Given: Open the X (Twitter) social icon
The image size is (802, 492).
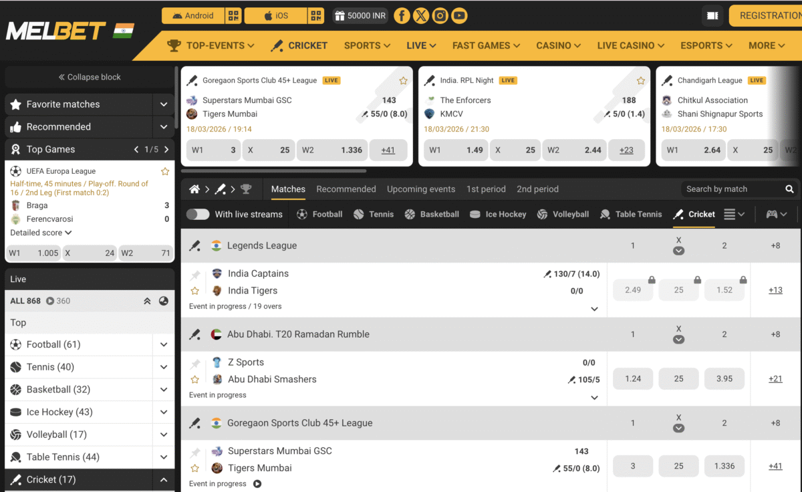Looking at the screenshot, I should coord(421,15).
